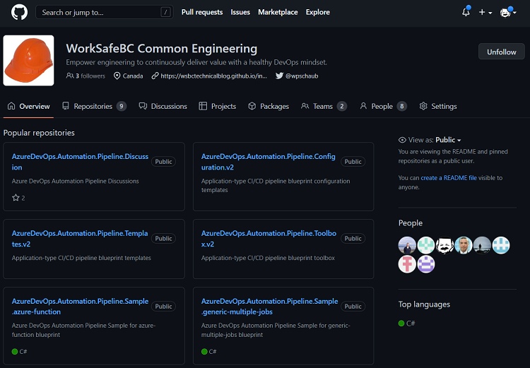Viewport: 530px width, 368px height.
Task: Switch to the People tab
Action: (x=383, y=106)
